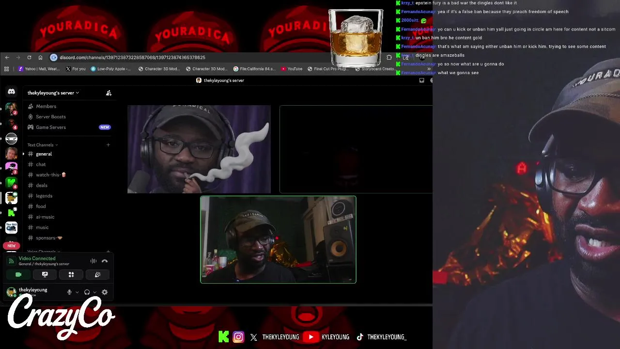This screenshot has height=349, width=620.
Task: Deafen with the headphones button
Action: [x=87, y=292]
